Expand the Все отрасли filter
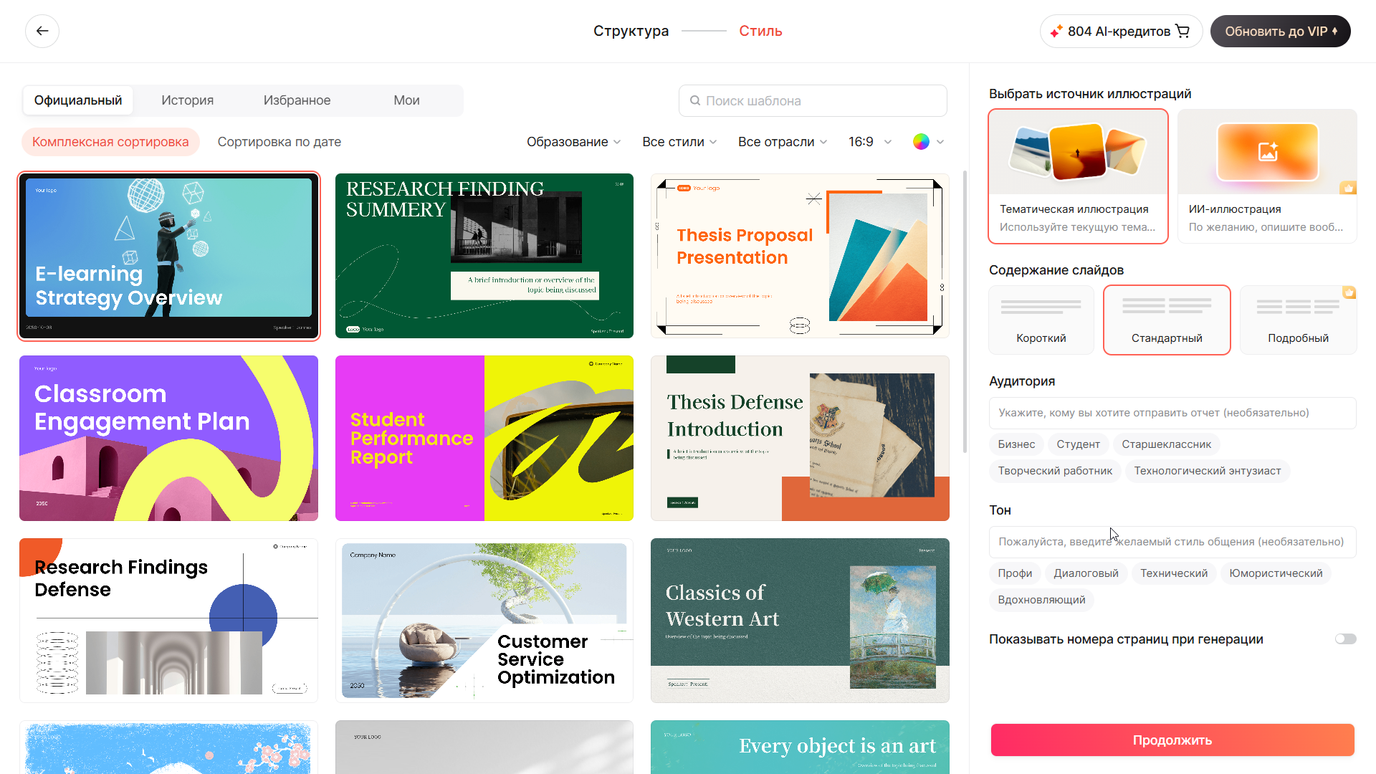 [781, 141]
